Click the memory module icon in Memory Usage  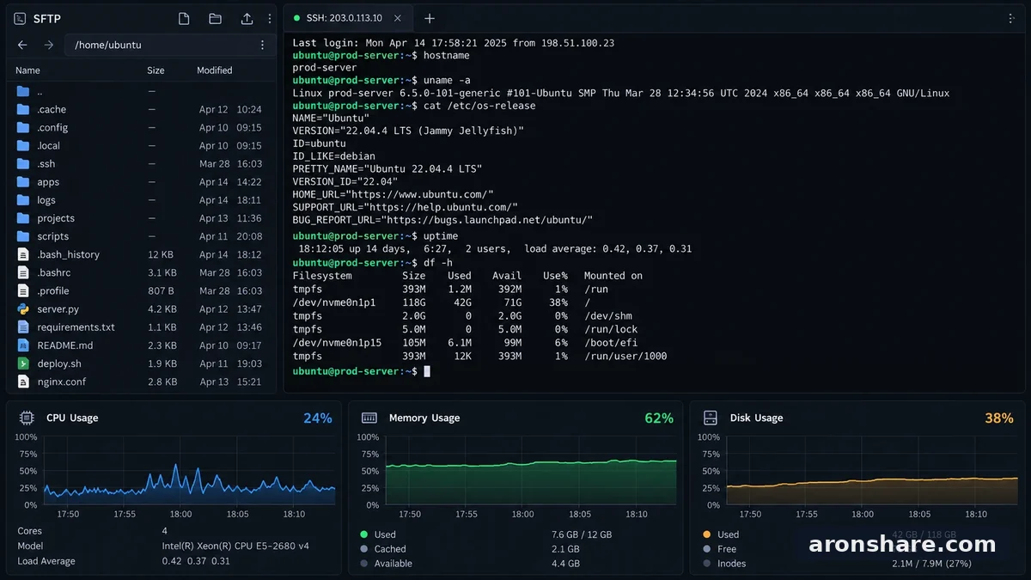pyautogui.click(x=369, y=418)
